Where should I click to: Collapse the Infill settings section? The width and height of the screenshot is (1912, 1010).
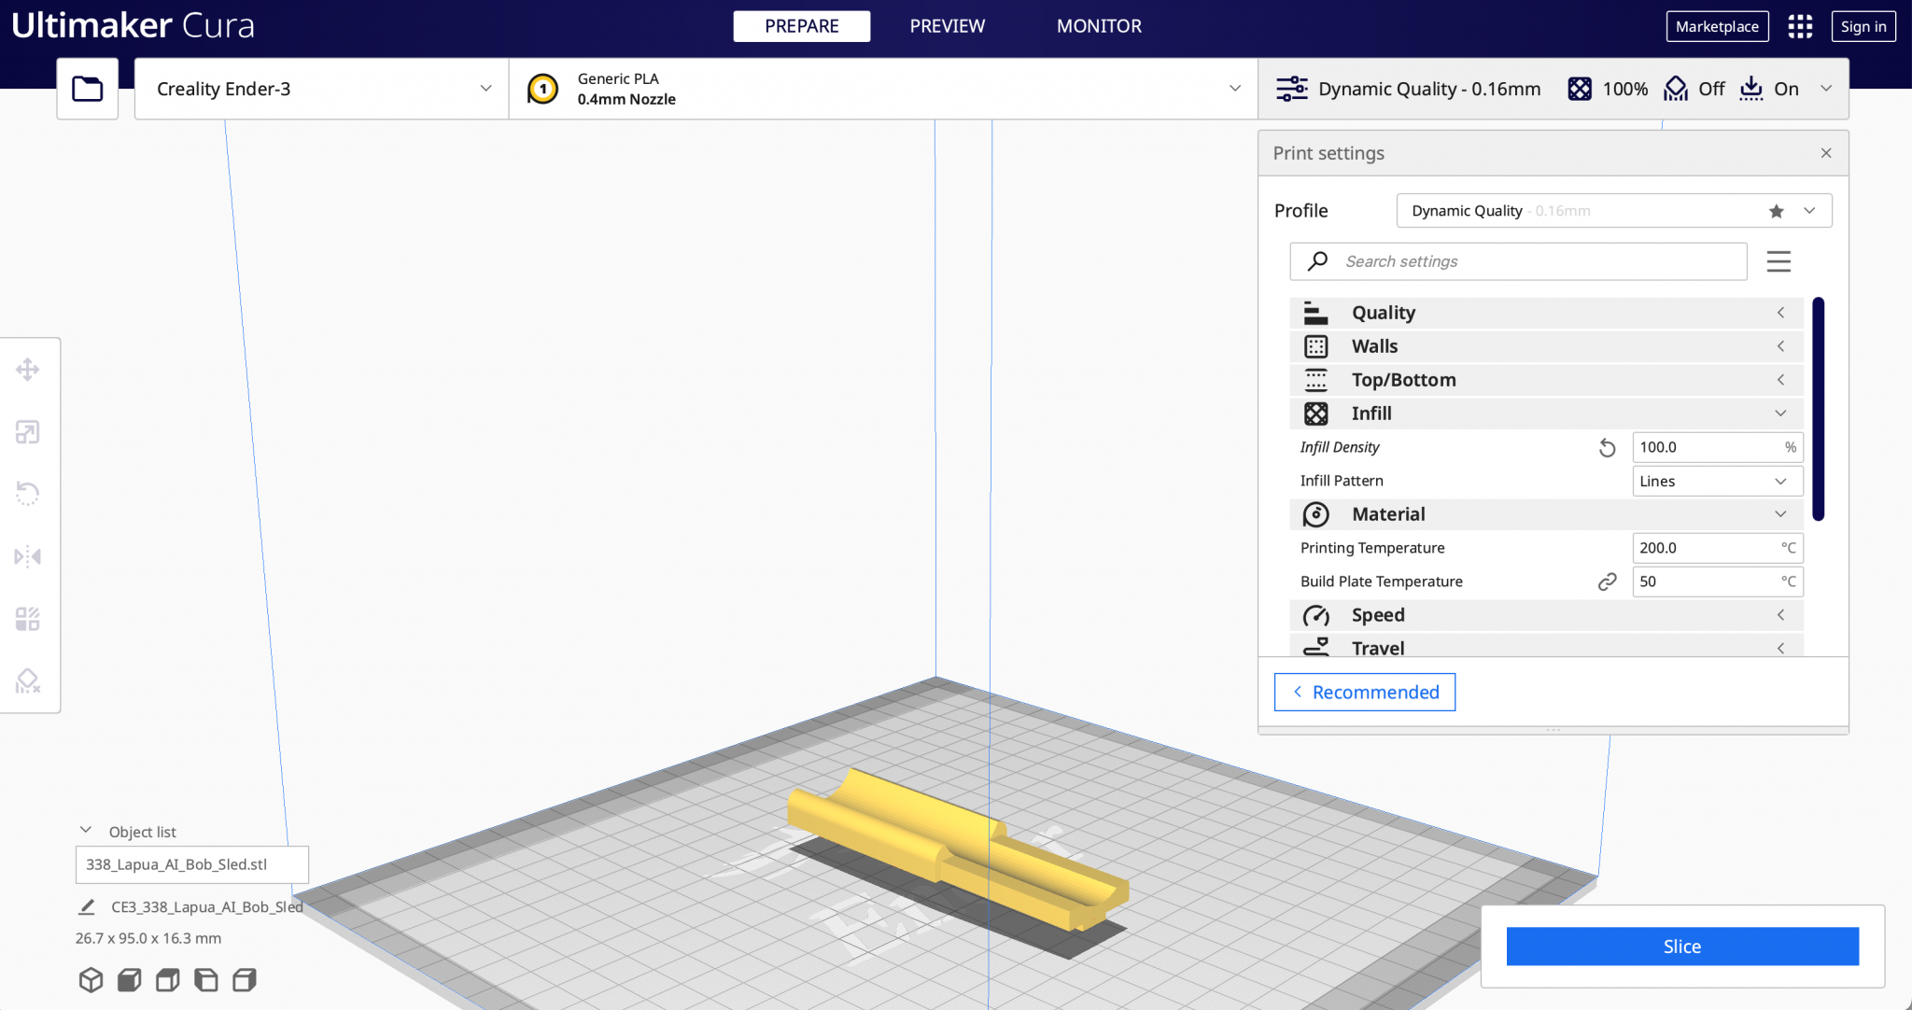(1546, 414)
